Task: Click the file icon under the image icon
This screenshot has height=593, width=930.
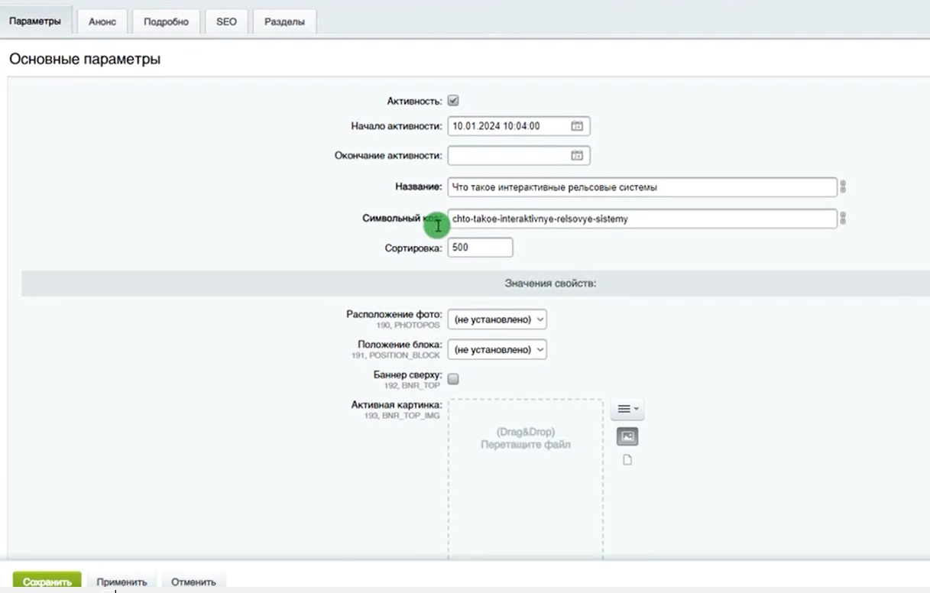Action: pos(627,460)
